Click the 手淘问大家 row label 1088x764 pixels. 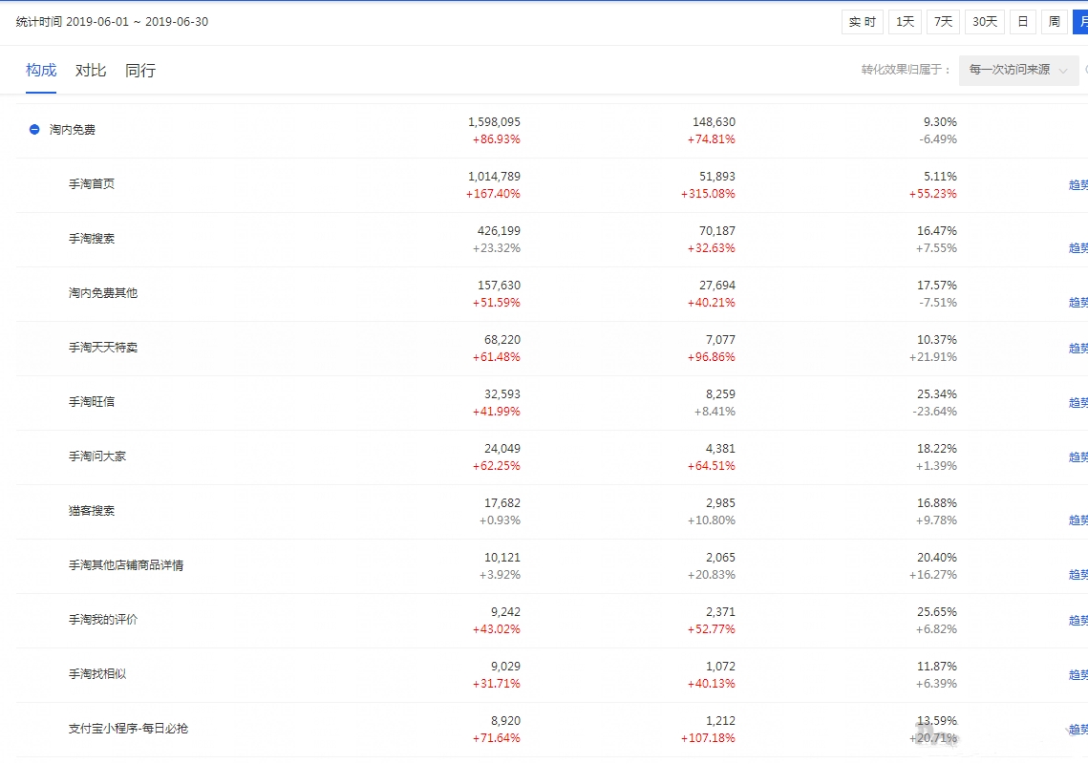97,456
